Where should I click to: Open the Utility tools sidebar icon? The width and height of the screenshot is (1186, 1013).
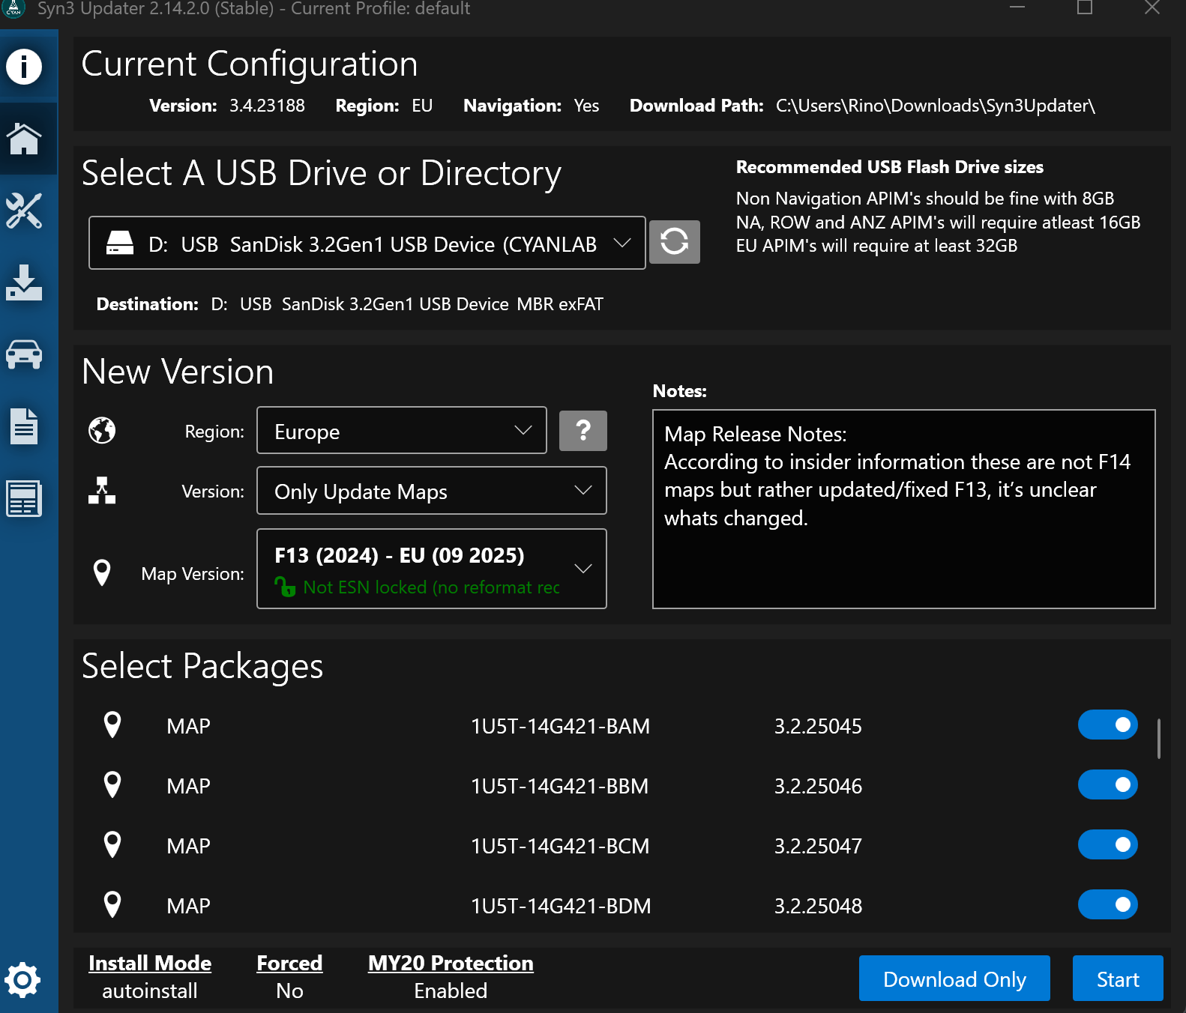click(24, 211)
